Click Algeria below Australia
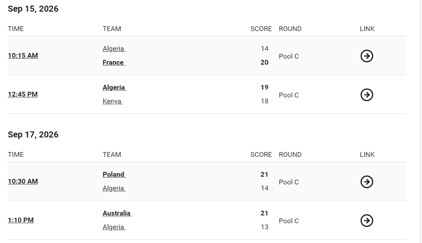422x243 pixels. point(114,227)
